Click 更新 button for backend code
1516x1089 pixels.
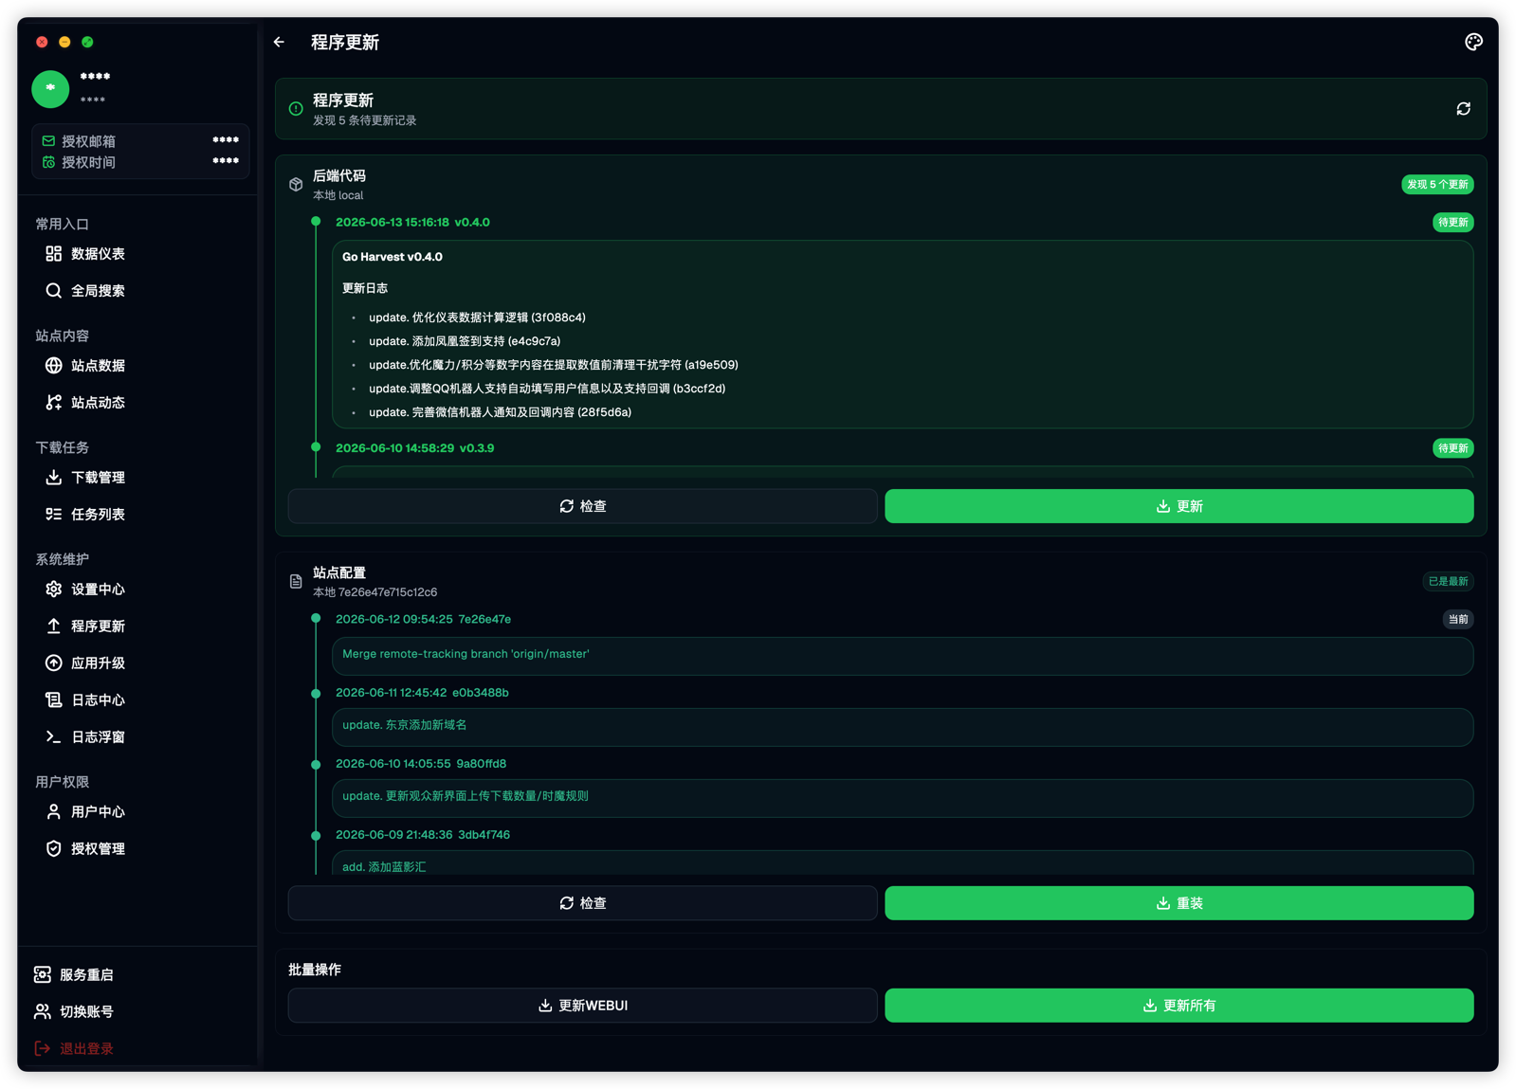point(1178,506)
